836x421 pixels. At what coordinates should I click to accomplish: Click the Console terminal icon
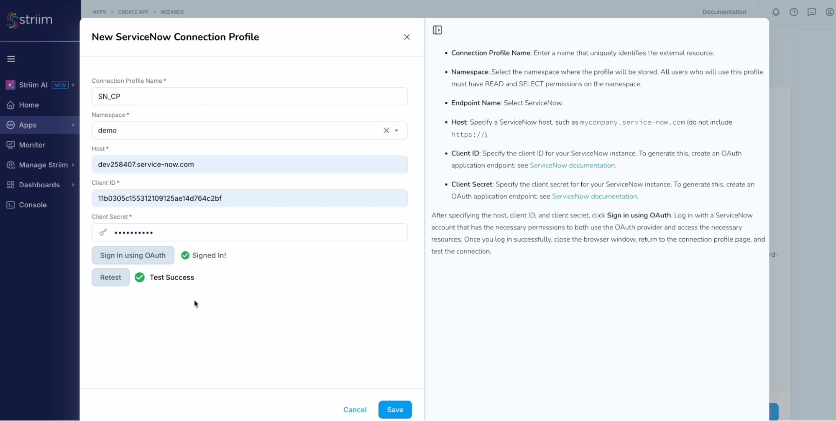[11, 205]
